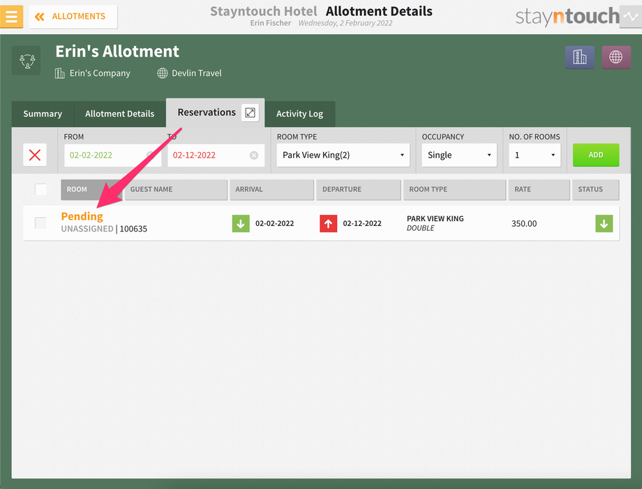
Task: Open the Occupancy dropdown
Action: point(459,155)
